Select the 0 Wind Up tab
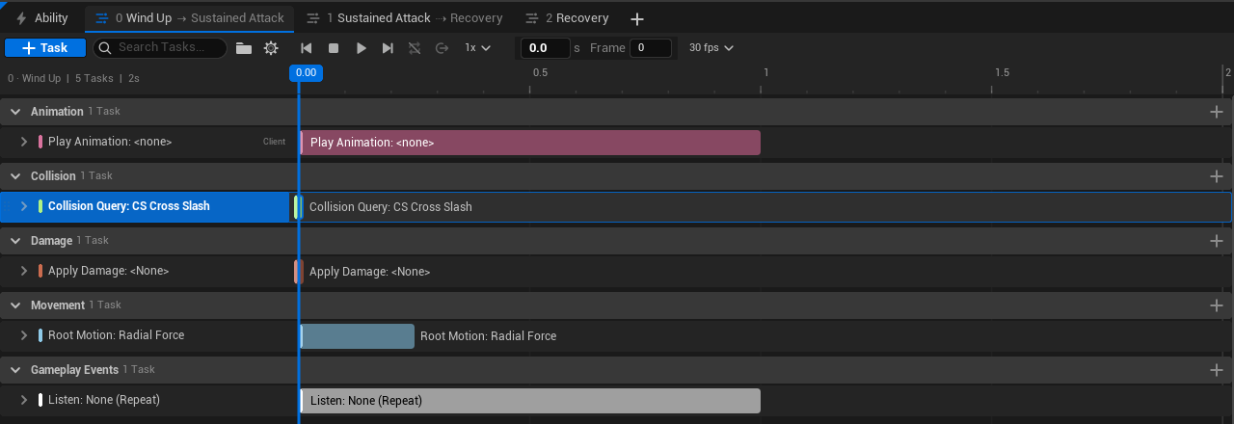The height and width of the screenshot is (424, 1234). [x=190, y=18]
